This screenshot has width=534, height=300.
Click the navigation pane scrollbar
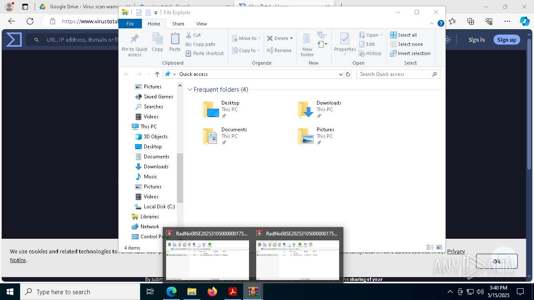pyautogui.click(x=180, y=177)
